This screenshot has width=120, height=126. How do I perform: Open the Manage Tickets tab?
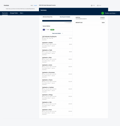click(x=14, y=13)
